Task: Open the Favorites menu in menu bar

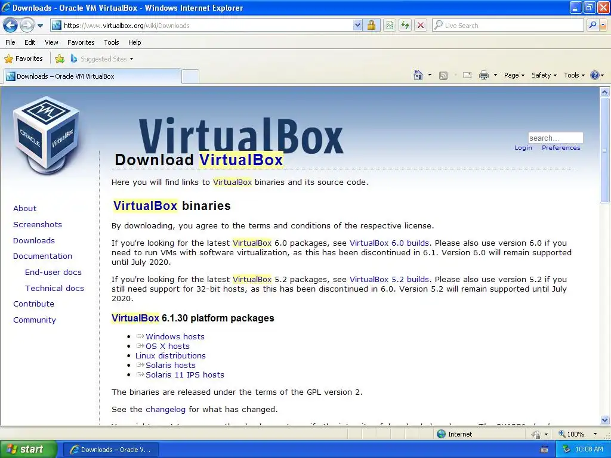Action: (x=81, y=42)
